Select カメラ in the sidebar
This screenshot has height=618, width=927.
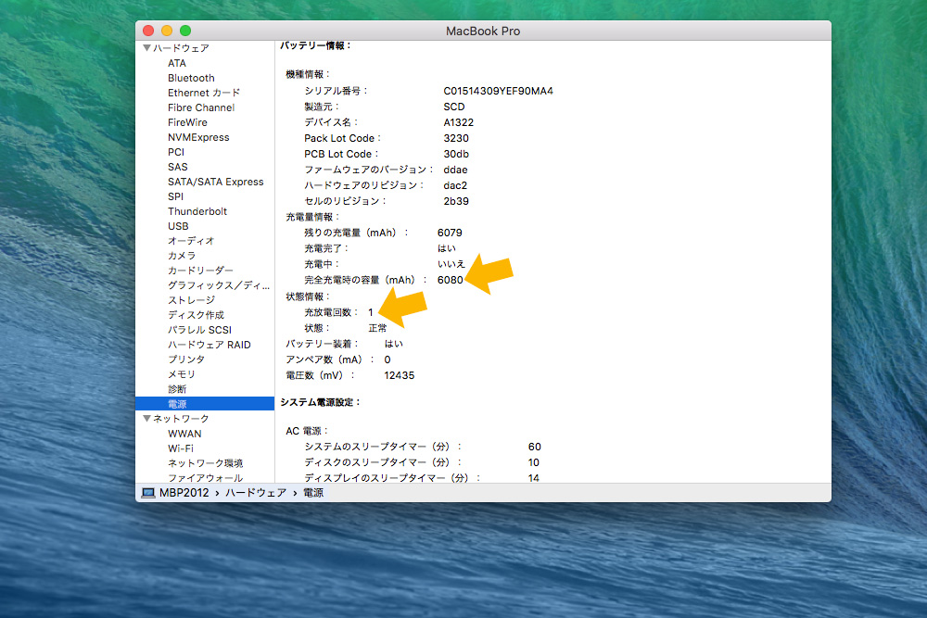(x=182, y=255)
